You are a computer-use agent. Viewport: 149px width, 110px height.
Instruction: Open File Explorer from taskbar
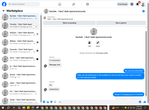pos(24,108)
